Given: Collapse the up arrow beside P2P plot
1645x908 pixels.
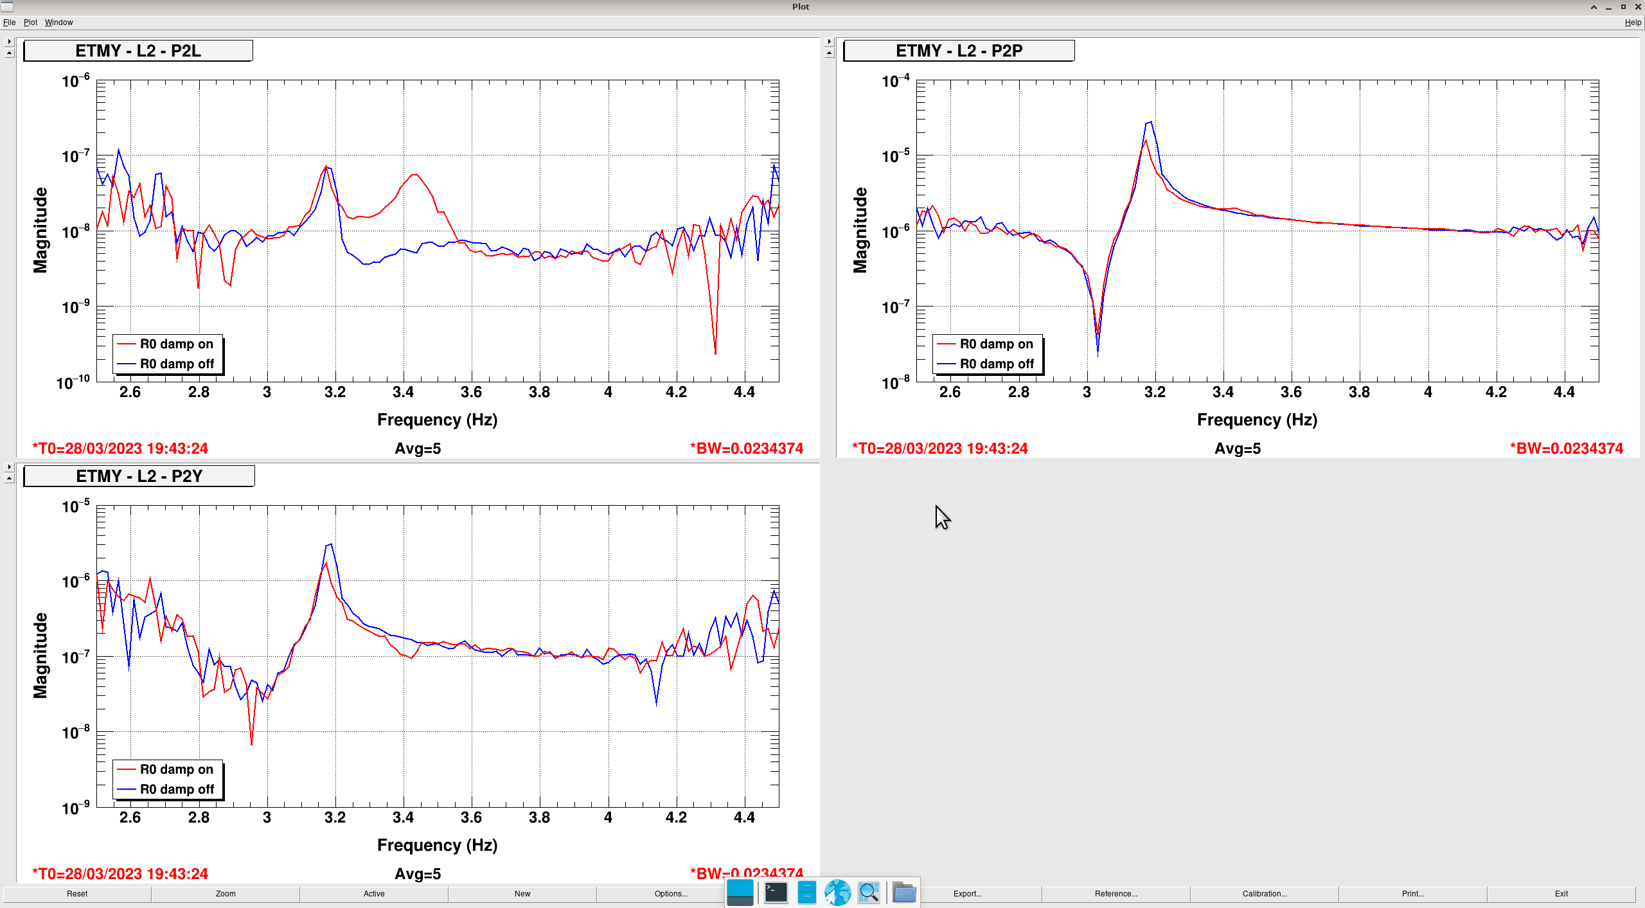Looking at the screenshot, I should click(829, 53).
